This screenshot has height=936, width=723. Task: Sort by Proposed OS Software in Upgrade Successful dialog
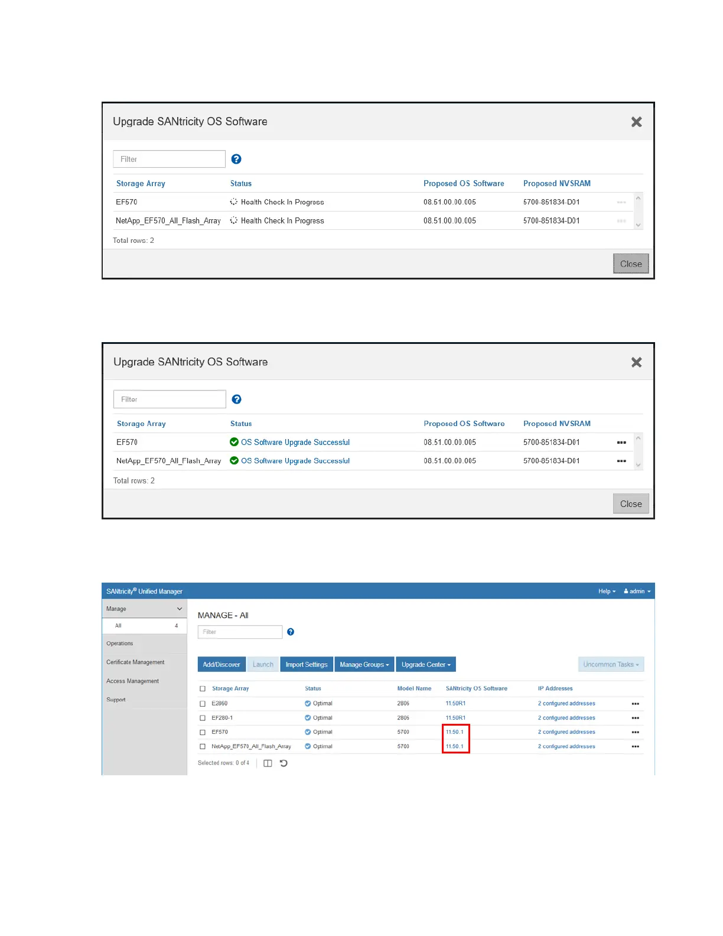pyautogui.click(x=464, y=424)
